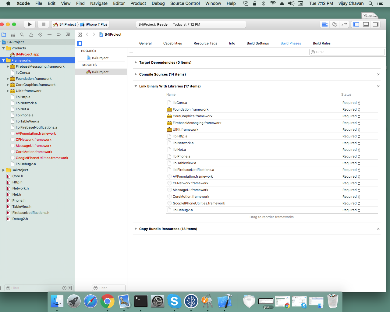Expand FirebaseMessaging.framework in navigator
The height and width of the screenshot is (312, 390).
coord(8,66)
